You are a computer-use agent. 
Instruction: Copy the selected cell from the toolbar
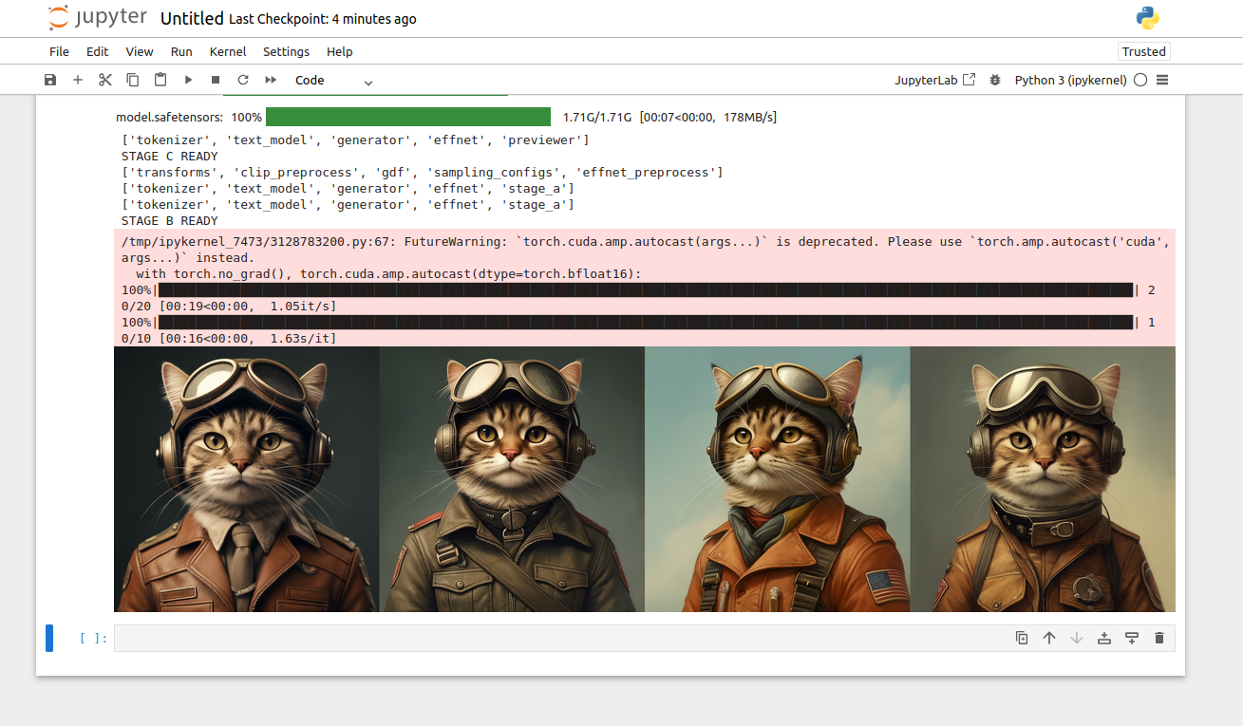tap(133, 81)
